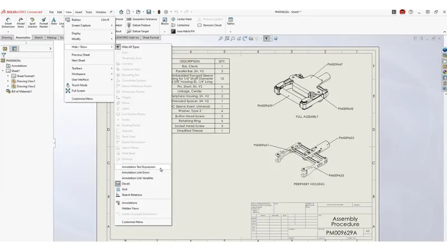447x251 pixels.
Task: Click the Drawing tab
Action: [x=7, y=37]
